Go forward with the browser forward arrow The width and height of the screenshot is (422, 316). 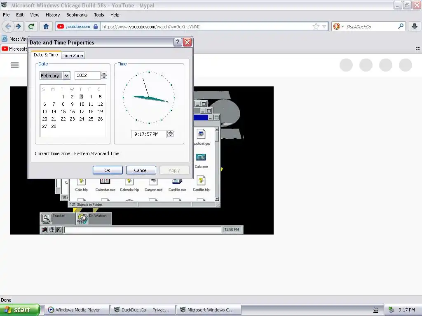point(19,26)
